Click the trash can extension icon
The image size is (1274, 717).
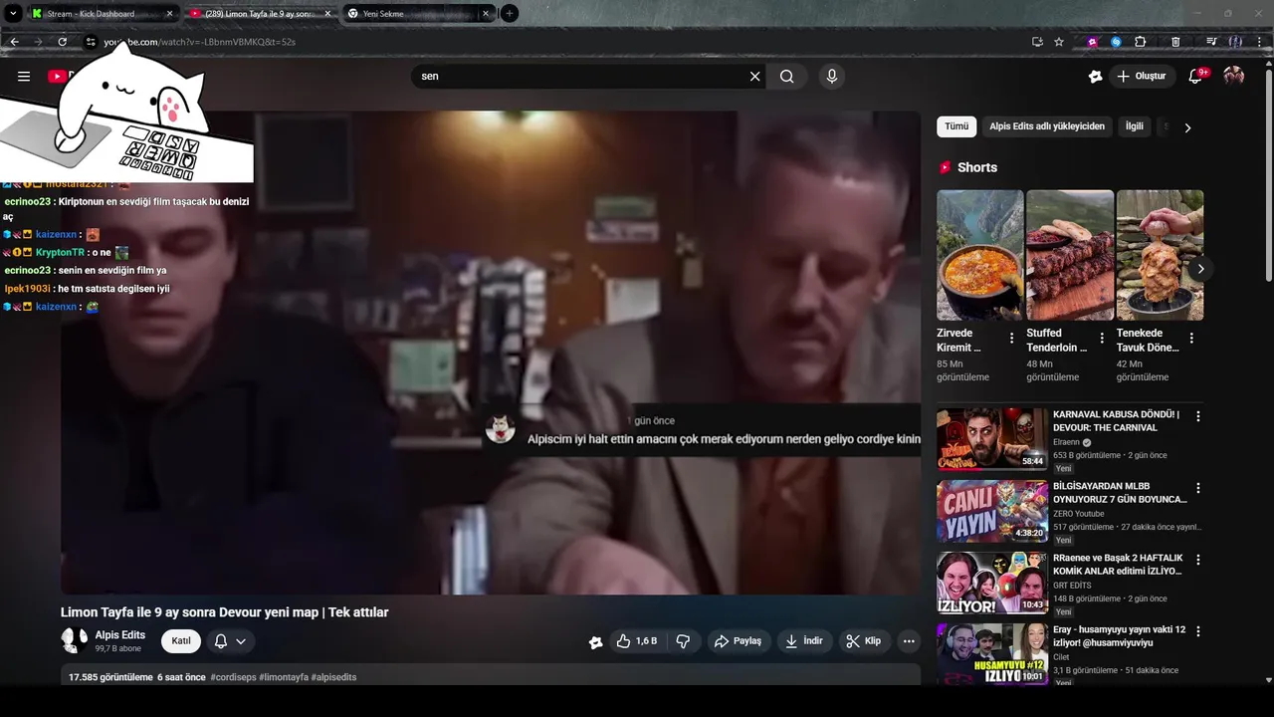tap(1175, 42)
